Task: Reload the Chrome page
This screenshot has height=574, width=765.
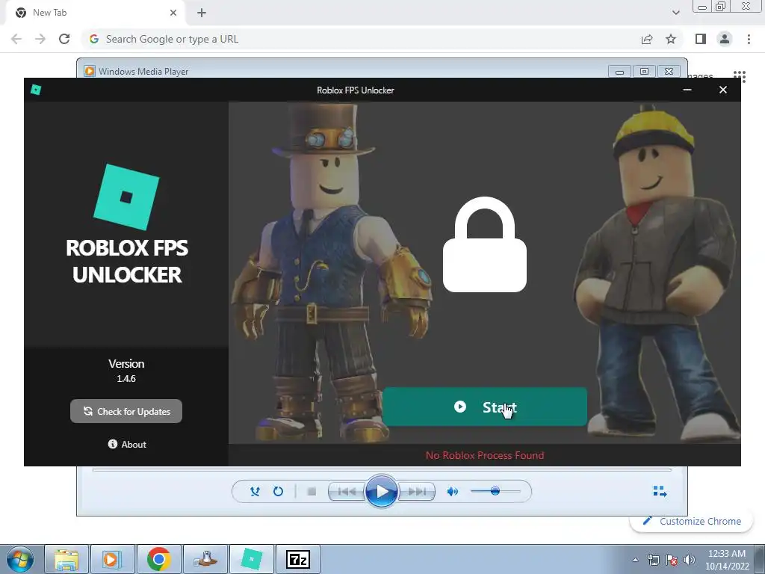Action: tap(64, 39)
